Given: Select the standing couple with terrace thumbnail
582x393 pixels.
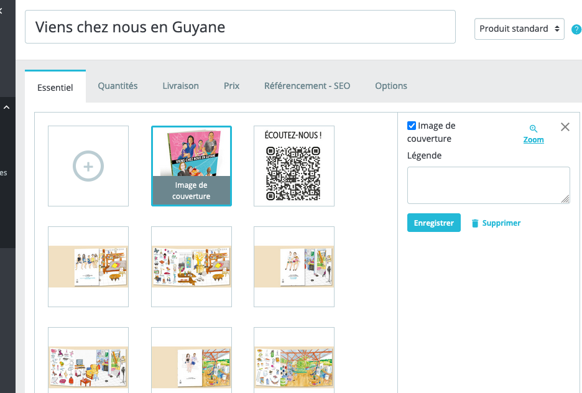Looking at the screenshot, I should [192, 360].
